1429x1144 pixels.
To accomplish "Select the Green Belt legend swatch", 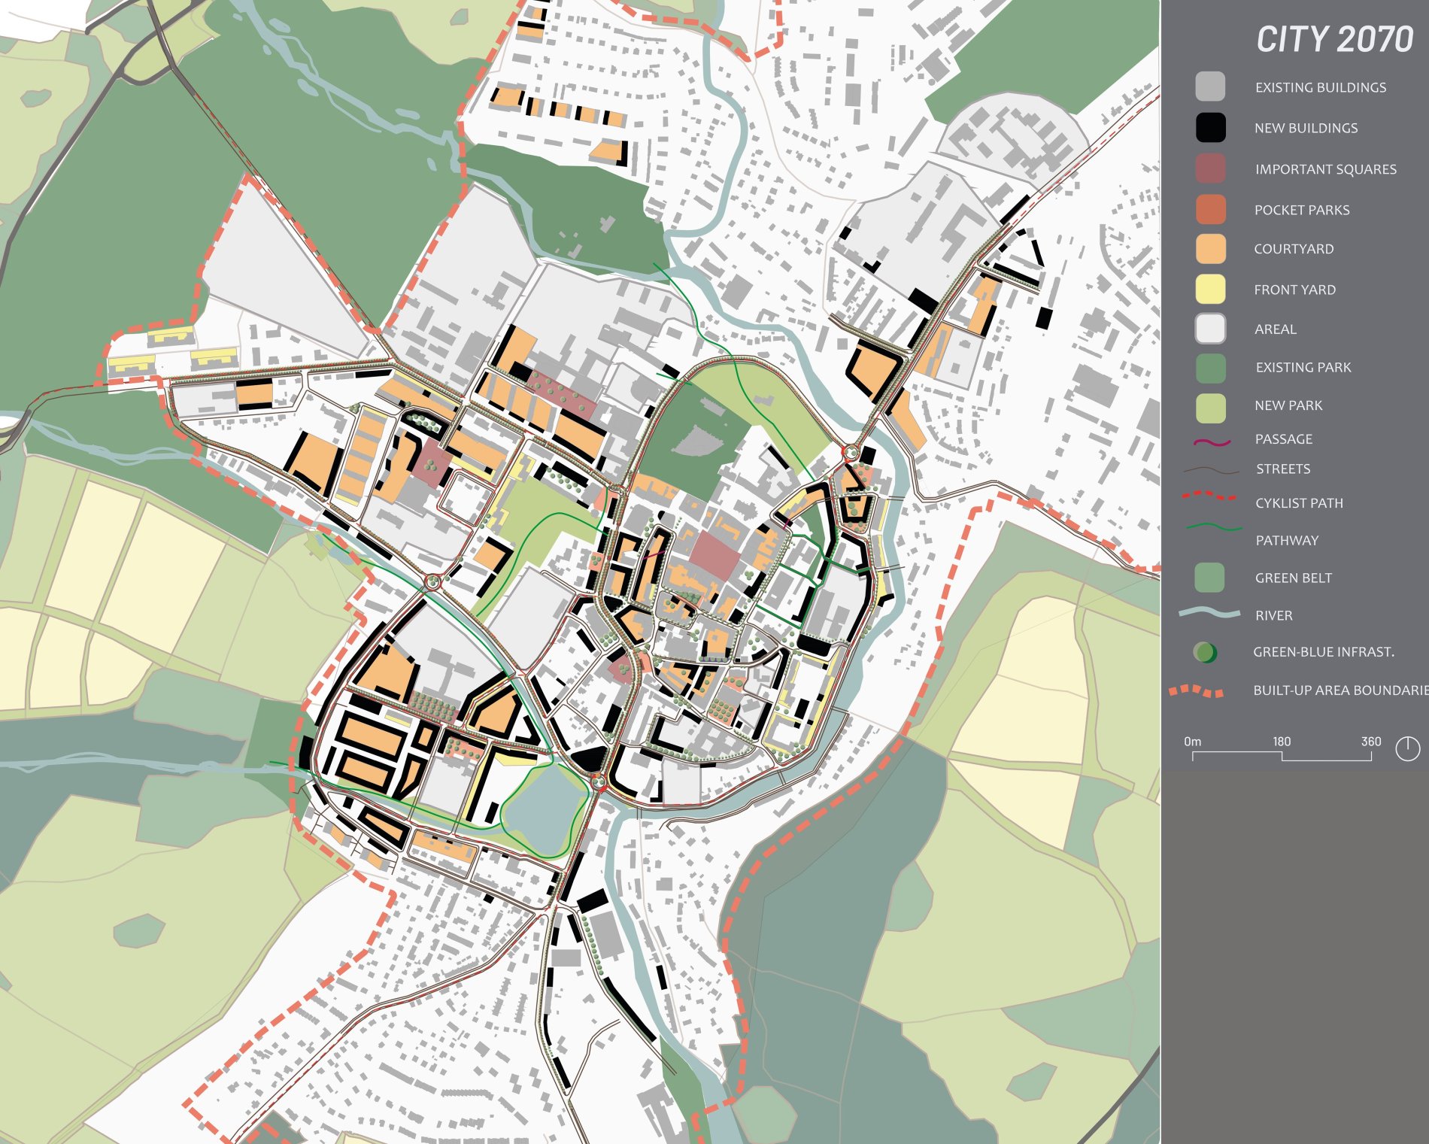I will pyautogui.click(x=1210, y=577).
